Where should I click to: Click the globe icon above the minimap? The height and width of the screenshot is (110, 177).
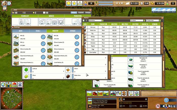coord(3,84)
